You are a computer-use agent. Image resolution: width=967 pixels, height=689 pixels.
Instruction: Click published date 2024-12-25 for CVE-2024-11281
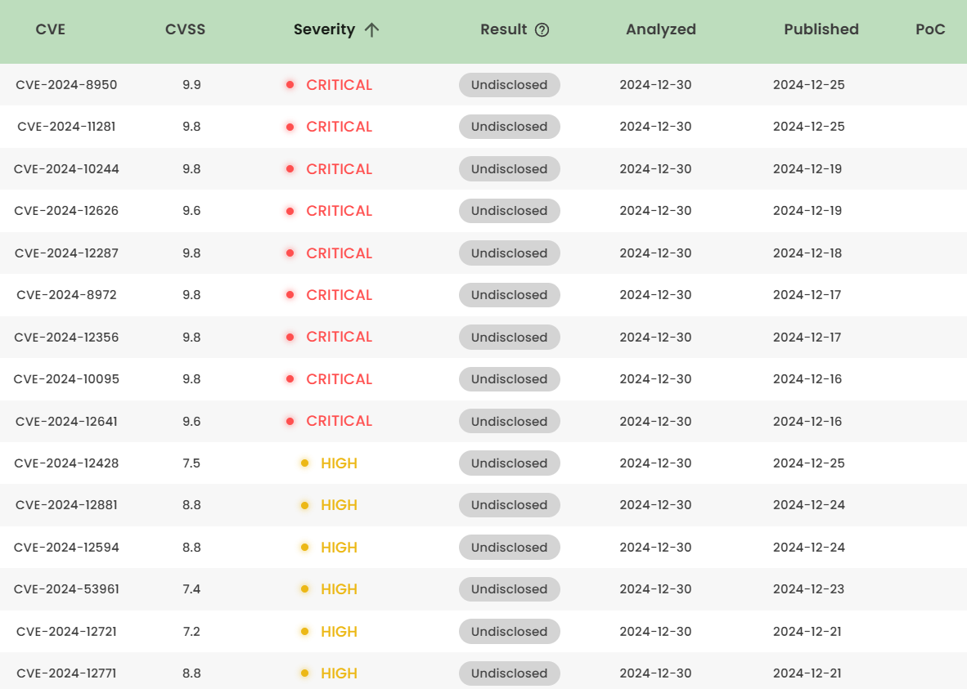point(809,127)
